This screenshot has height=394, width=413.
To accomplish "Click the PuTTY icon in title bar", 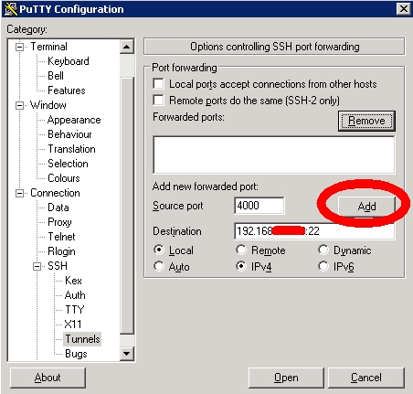I will click(10, 9).
